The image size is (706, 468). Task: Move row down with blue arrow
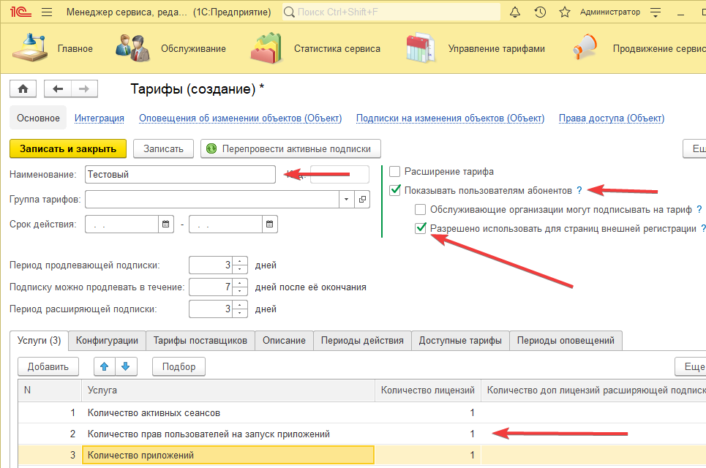pos(125,366)
